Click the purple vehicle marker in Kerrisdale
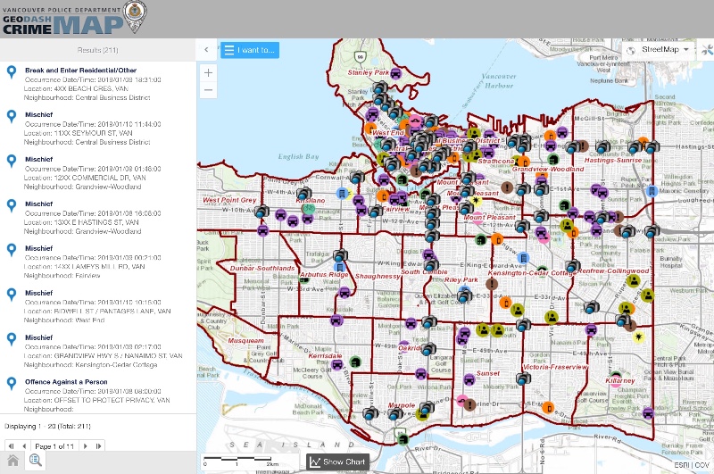The height and width of the screenshot is (474, 714). coord(337,365)
